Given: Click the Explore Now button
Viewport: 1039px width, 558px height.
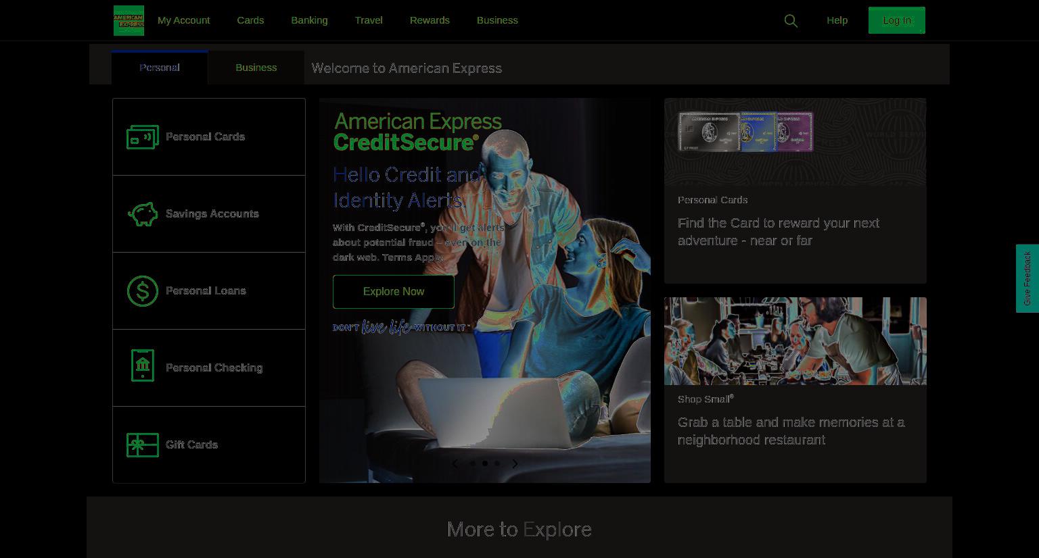Looking at the screenshot, I should tap(394, 292).
